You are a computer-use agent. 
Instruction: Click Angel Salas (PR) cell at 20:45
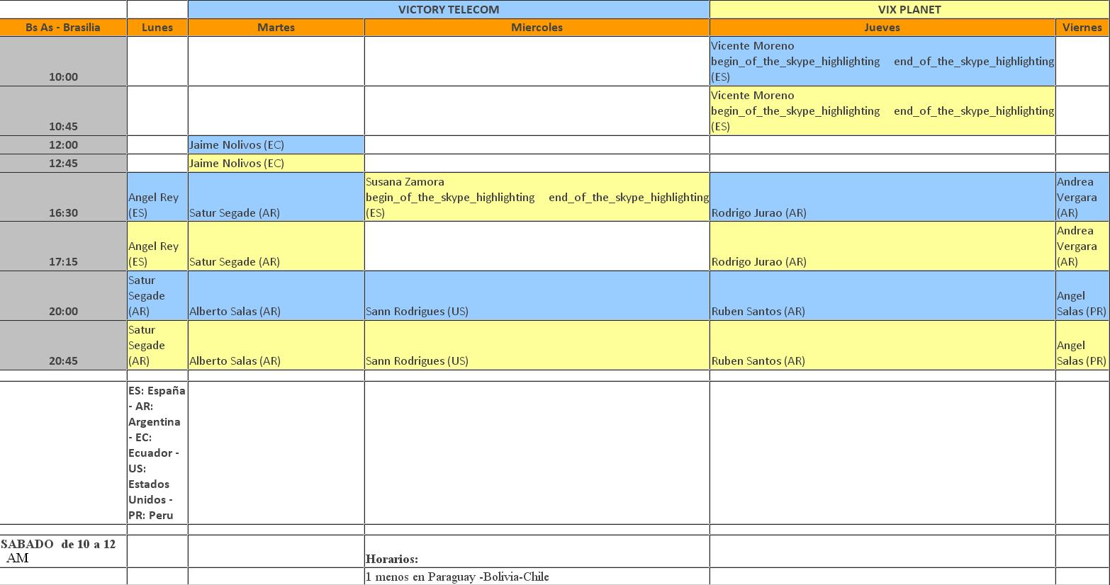point(1082,345)
